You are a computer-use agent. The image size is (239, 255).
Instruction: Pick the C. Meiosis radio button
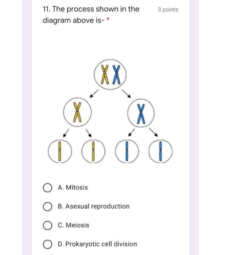[x=48, y=225]
